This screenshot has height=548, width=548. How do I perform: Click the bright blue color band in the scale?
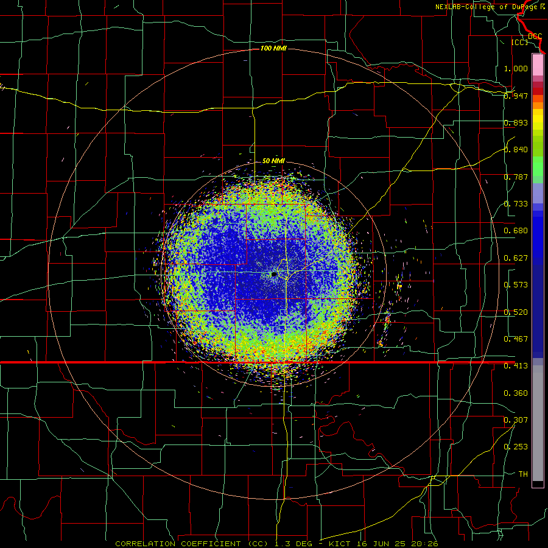tap(538, 237)
